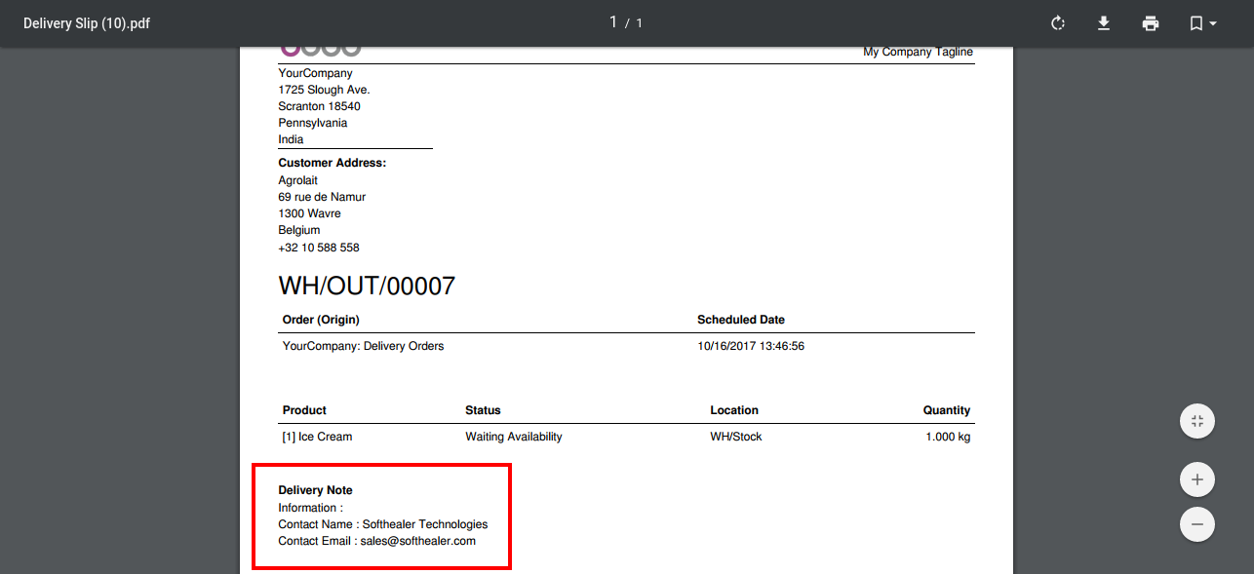Zoom out of the PDF
Image resolution: width=1254 pixels, height=574 pixels.
coord(1197,524)
